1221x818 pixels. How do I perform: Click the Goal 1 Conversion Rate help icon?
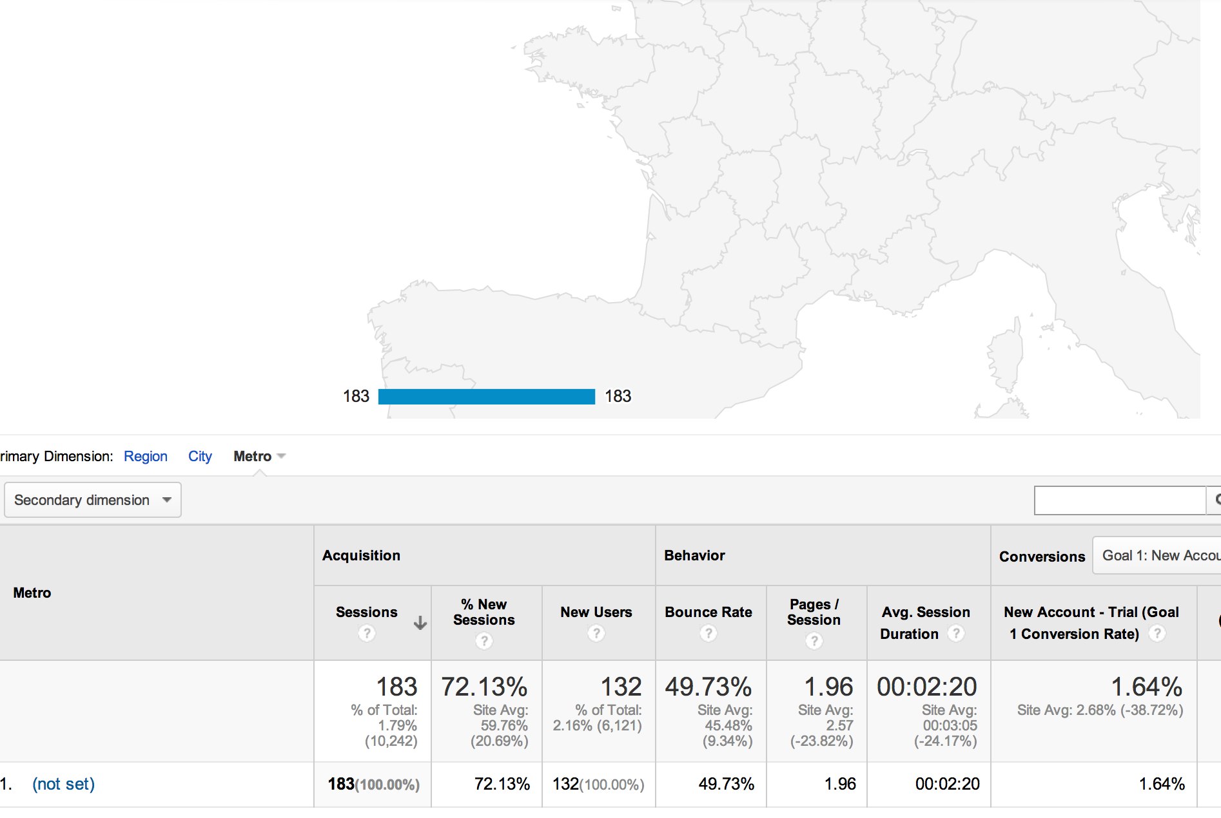(x=1157, y=633)
